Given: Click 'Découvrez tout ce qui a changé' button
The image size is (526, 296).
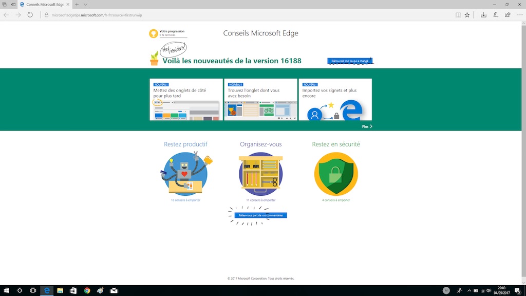Looking at the screenshot, I should tap(350, 61).
